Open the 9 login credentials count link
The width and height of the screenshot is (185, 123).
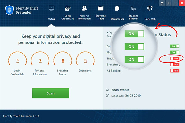coord(18,61)
